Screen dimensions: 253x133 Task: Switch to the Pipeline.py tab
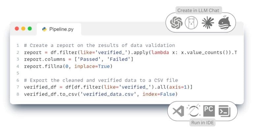[x=59, y=29]
